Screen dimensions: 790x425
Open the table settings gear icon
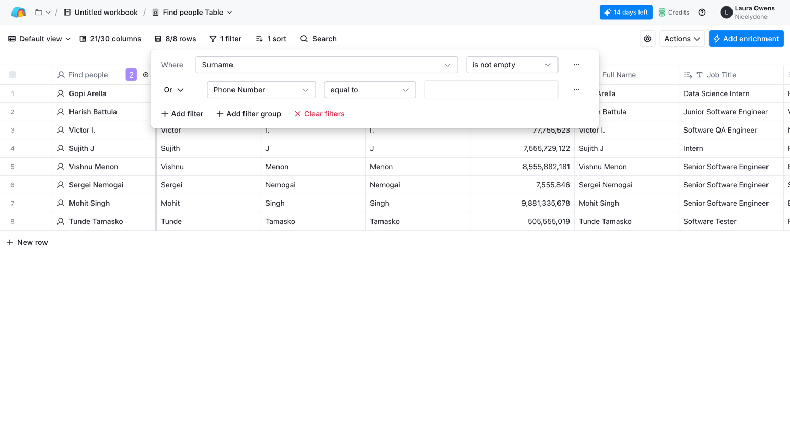coord(647,39)
